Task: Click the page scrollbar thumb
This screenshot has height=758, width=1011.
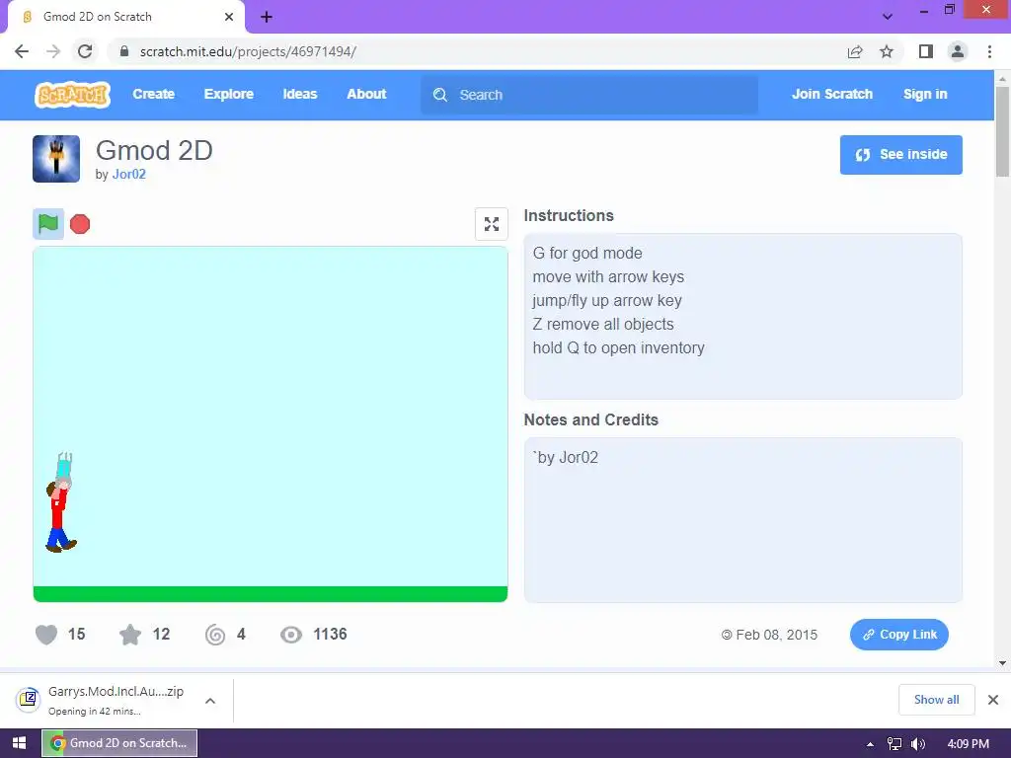Action: point(1002,131)
